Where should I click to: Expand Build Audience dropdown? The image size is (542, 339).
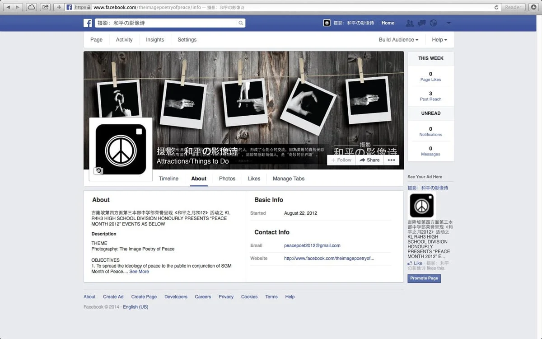[x=398, y=40]
